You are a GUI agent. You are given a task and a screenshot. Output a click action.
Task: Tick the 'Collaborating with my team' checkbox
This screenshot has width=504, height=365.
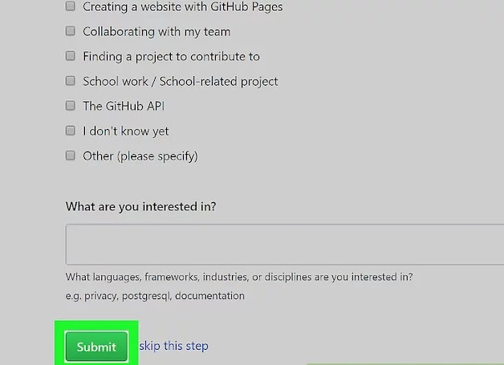click(71, 31)
